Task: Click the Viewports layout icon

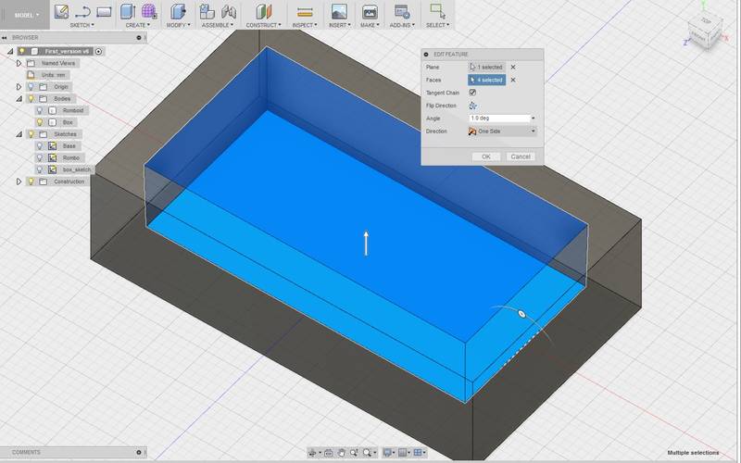Action: 418,453
